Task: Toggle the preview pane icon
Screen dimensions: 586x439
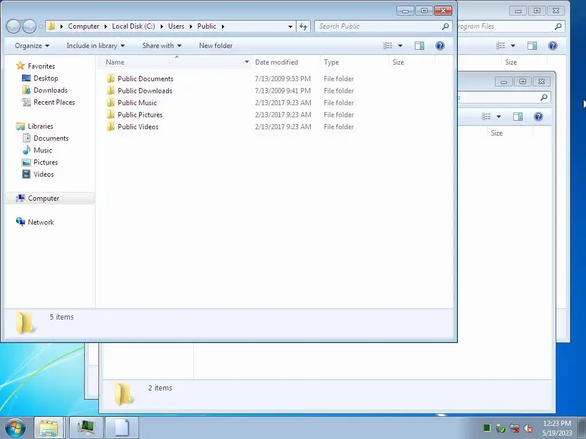Action: (x=419, y=46)
